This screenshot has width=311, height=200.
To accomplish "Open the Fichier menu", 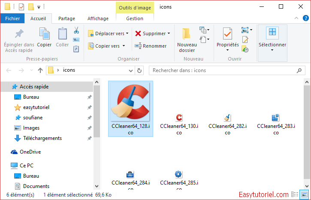I will (12, 18).
